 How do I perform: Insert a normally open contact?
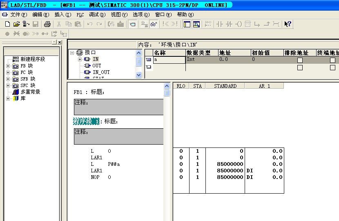pos(220,24)
